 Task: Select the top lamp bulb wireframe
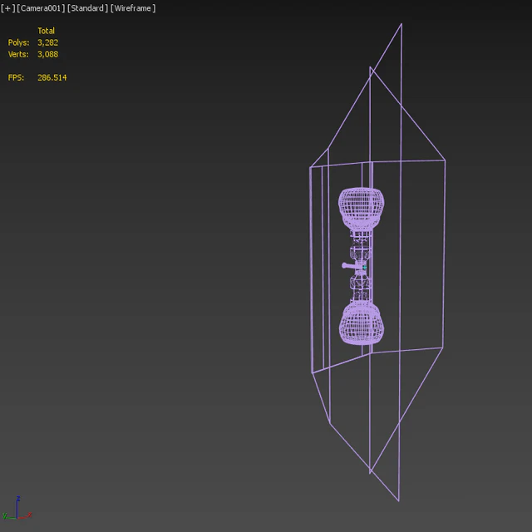click(362, 209)
